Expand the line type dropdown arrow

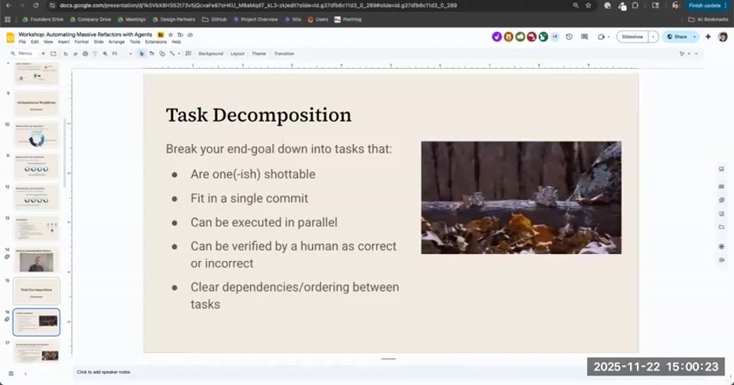coord(179,54)
